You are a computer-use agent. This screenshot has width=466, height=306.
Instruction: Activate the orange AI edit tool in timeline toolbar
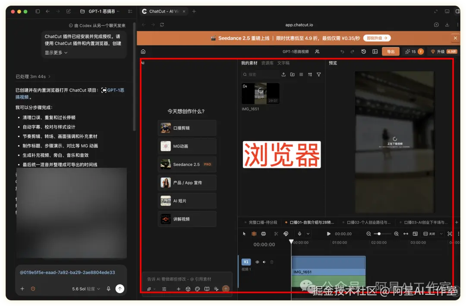coord(254,234)
